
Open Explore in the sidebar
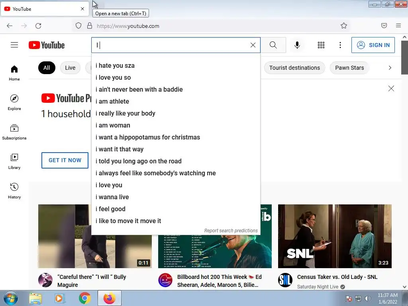[14, 102]
